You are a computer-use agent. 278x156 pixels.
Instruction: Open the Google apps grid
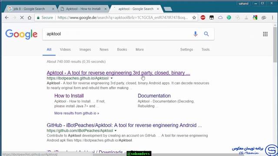[x=265, y=34]
